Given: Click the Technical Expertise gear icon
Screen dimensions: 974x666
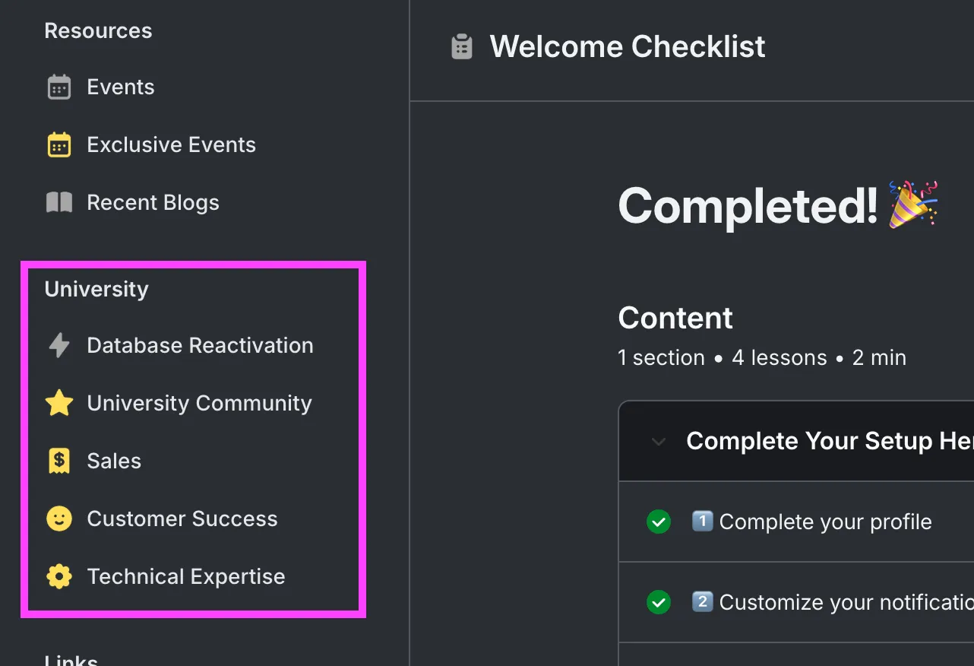Looking at the screenshot, I should pyautogui.click(x=59, y=577).
